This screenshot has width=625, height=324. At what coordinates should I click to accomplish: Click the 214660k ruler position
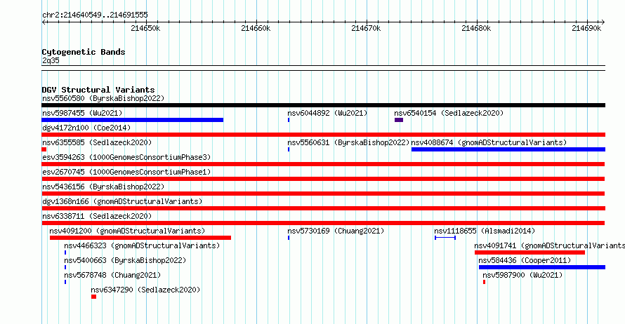pos(256,28)
